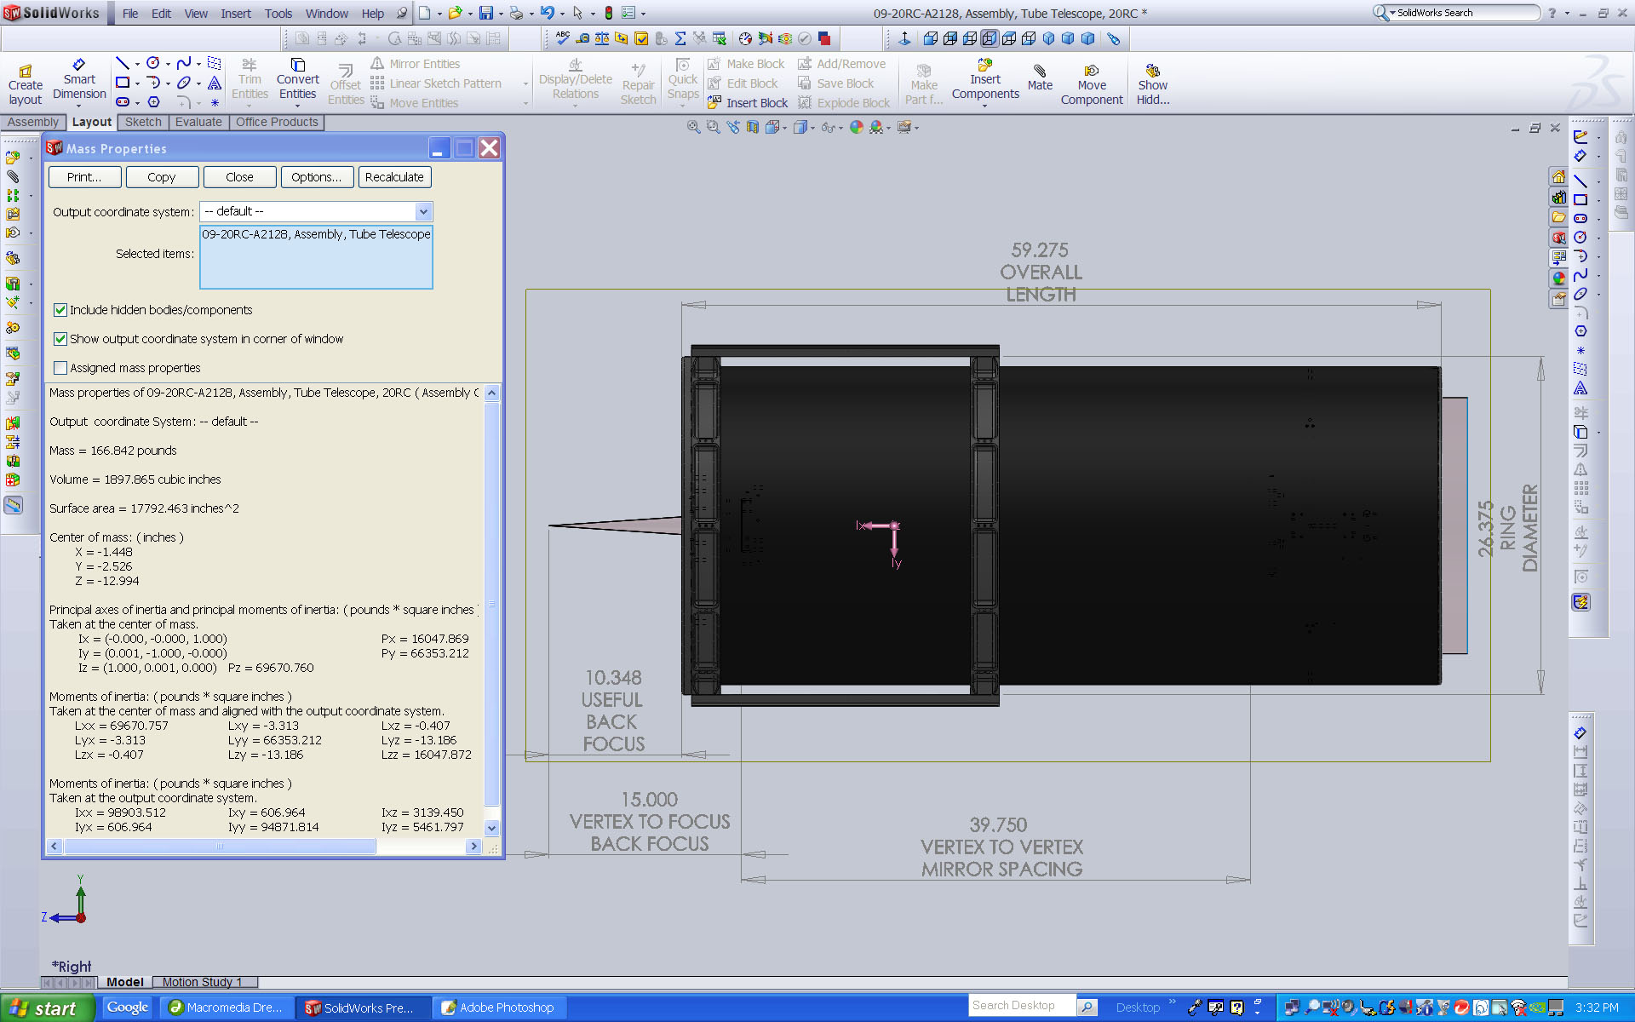1635x1022 pixels.
Task: Open Options in Mass Properties dialog
Action: (x=317, y=177)
